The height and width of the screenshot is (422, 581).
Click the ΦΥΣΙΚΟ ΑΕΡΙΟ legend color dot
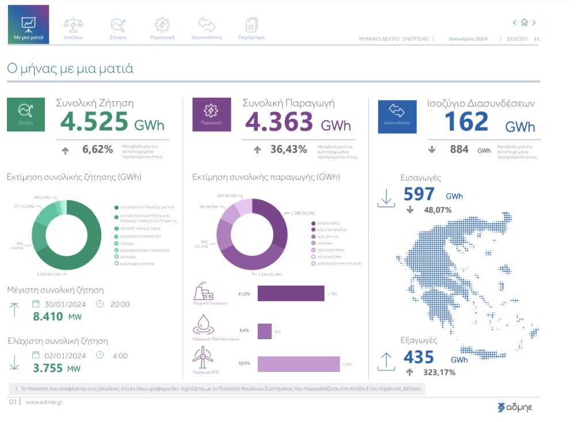click(312, 223)
